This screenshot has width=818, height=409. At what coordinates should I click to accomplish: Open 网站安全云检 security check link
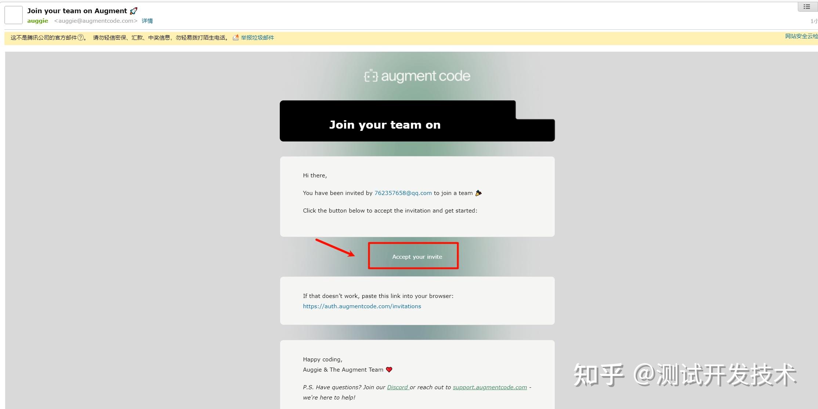pyautogui.click(x=801, y=36)
